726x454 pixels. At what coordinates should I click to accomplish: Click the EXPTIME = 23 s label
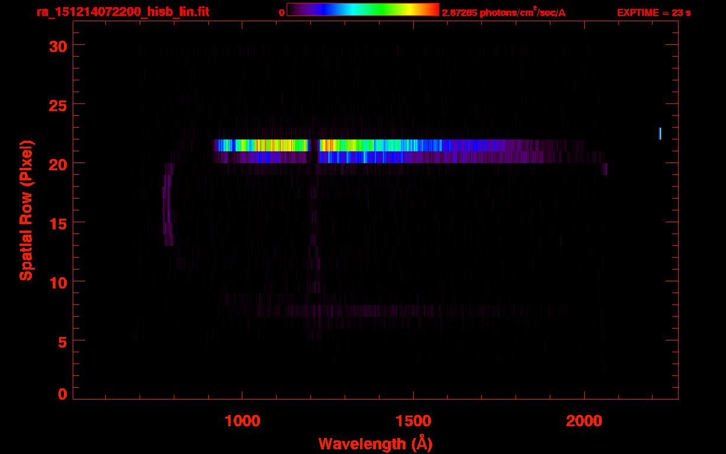click(x=654, y=12)
